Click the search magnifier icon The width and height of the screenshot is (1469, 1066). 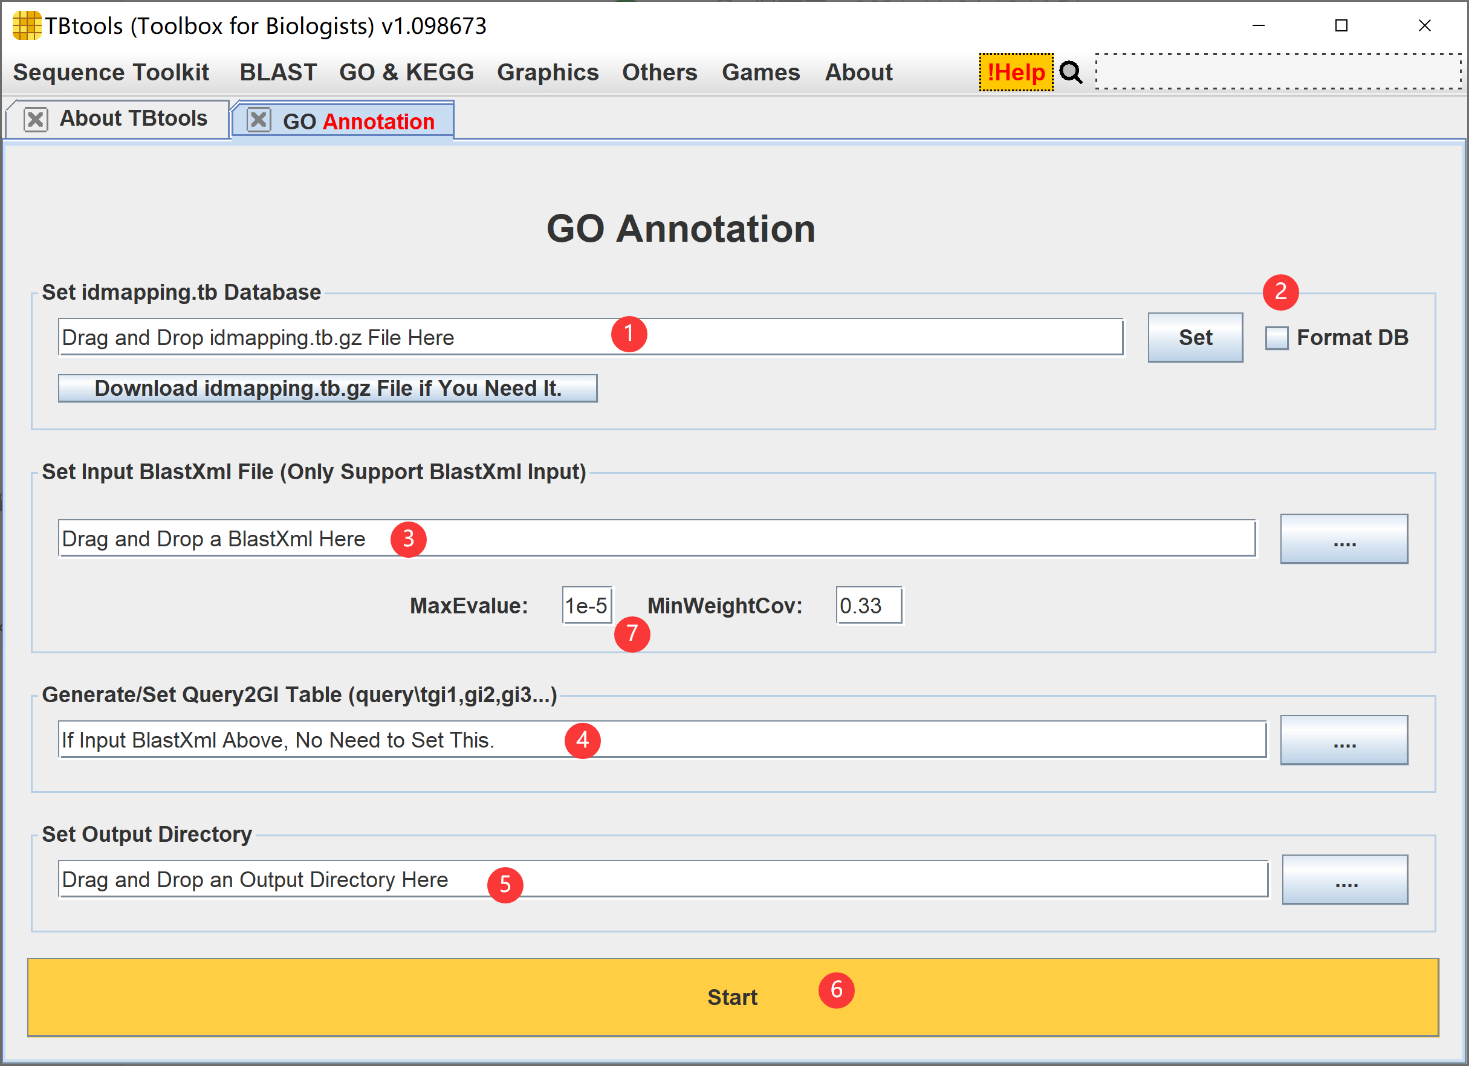tap(1070, 73)
